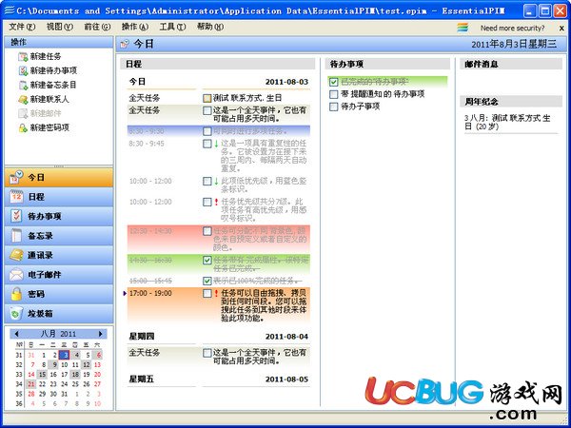Click the Need more security? link
The image size is (571, 428).
[512, 28]
